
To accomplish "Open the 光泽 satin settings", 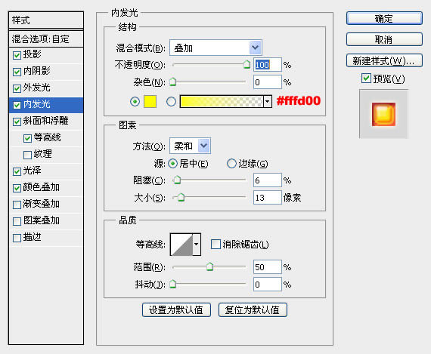I will point(33,171).
